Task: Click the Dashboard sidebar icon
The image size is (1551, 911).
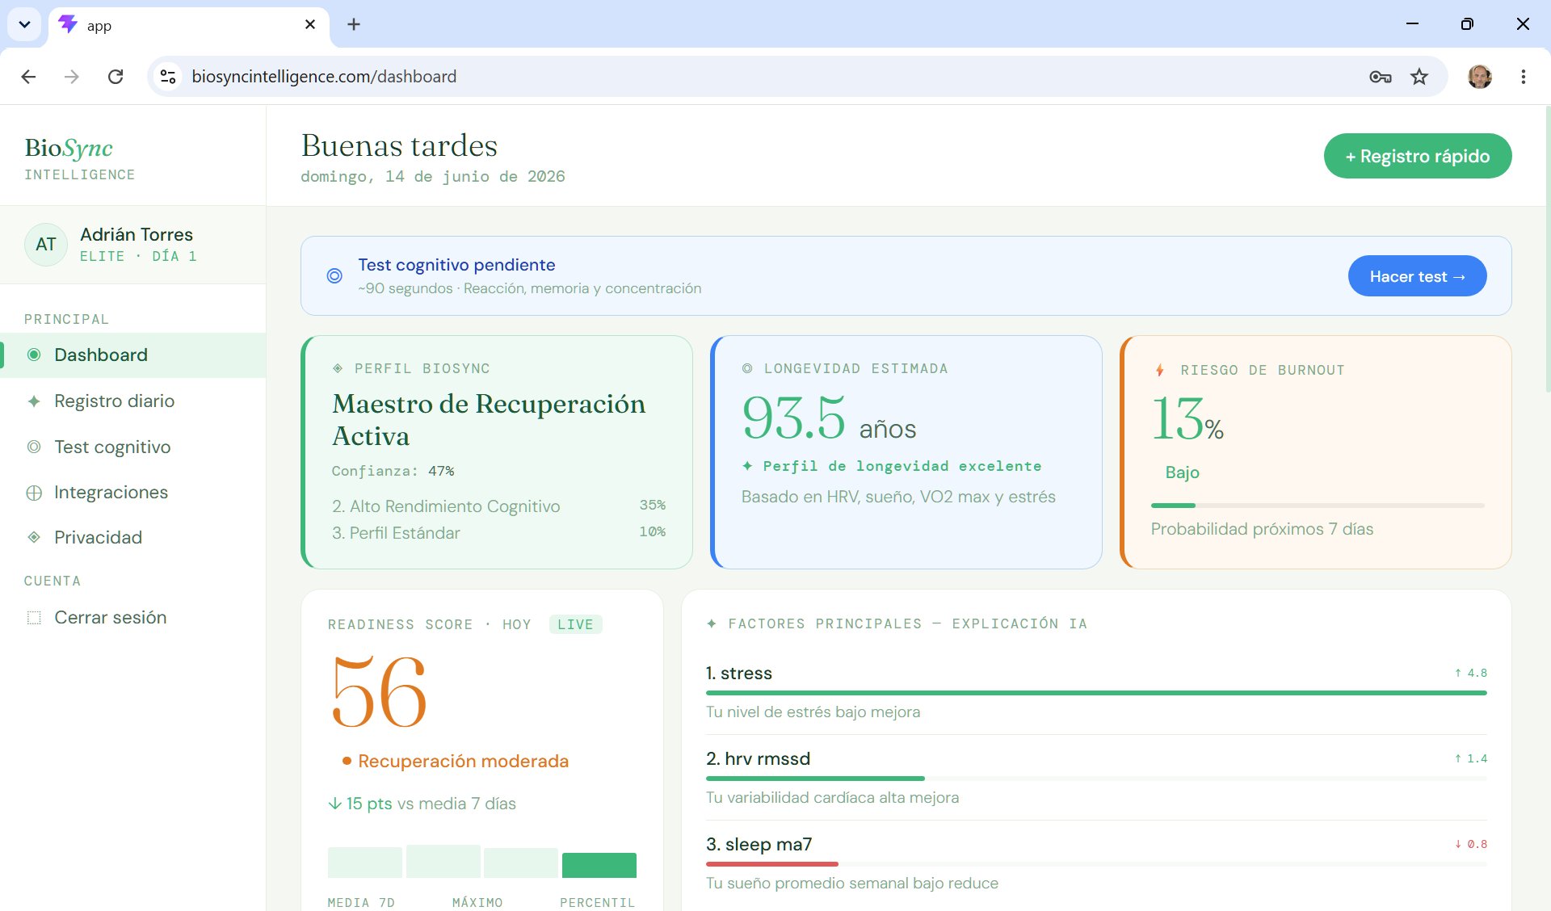Action: 34,355
